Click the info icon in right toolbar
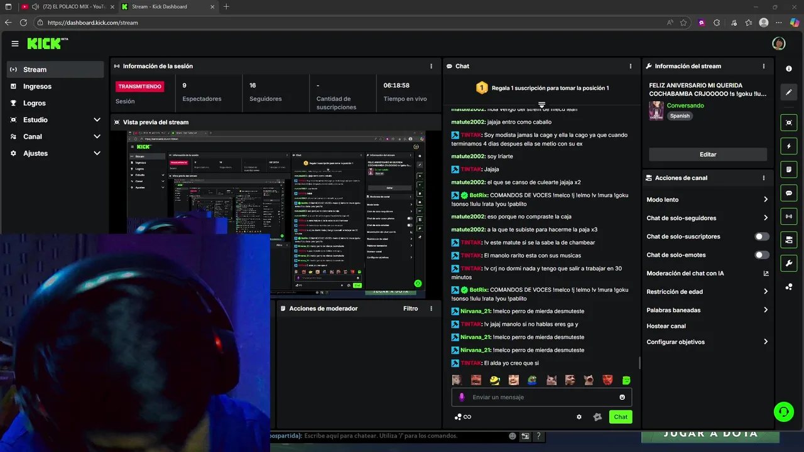 pyautogui.click(x=789, y=68)
